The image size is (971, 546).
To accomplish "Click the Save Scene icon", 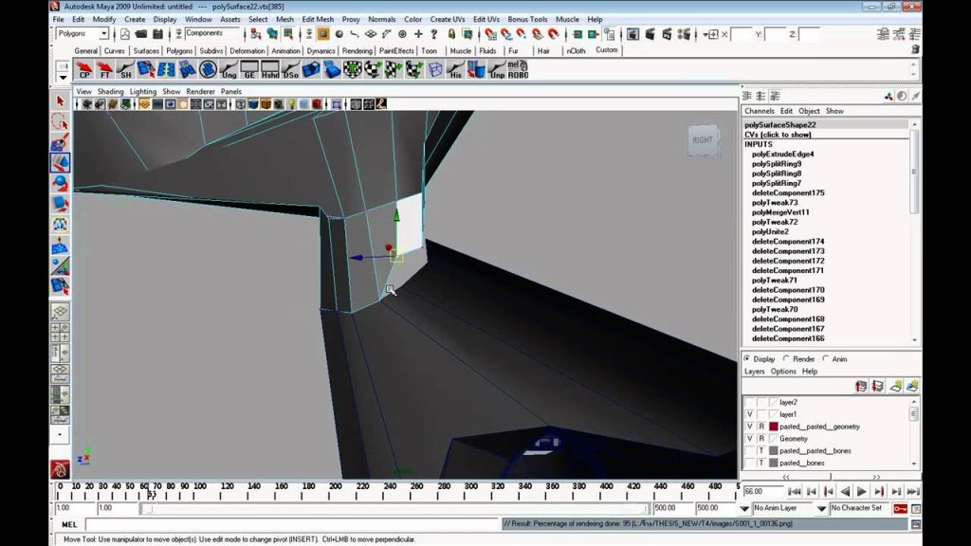I will coord(157,34).
